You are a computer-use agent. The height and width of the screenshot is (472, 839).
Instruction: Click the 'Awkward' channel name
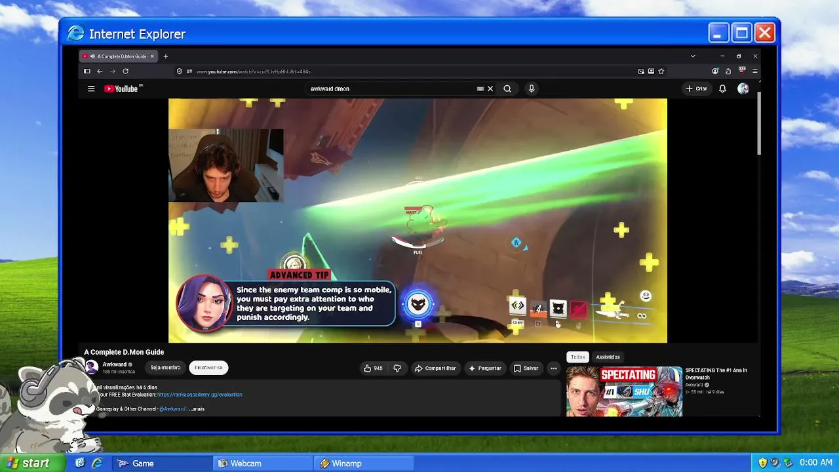(x=115, y=364)
